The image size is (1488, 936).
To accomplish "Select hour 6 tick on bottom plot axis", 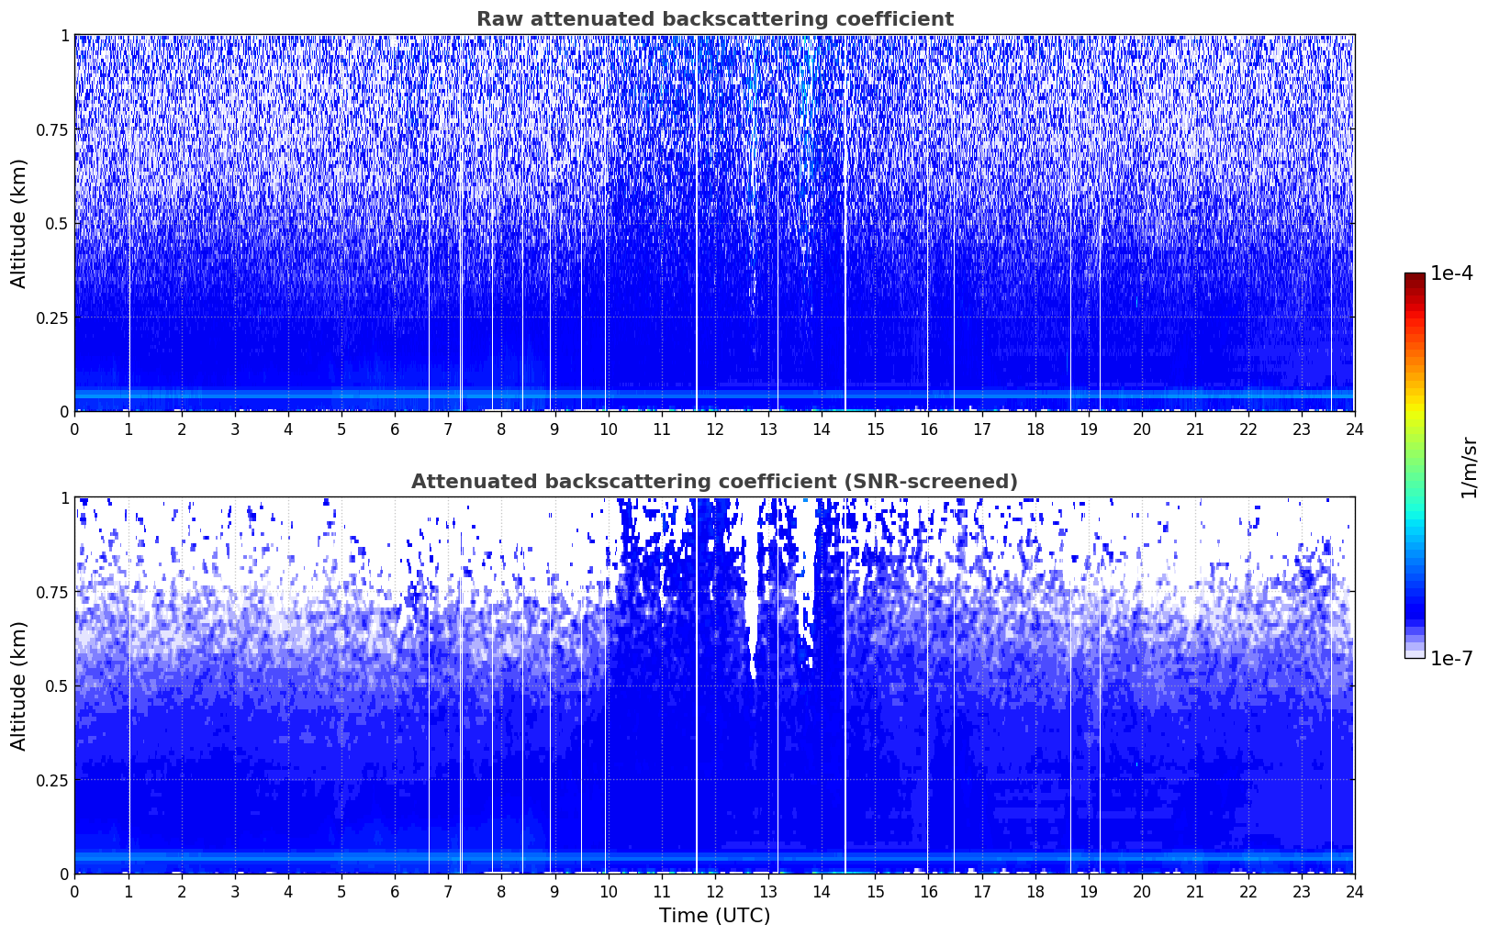I will pyautogui.click(x=395, y=892).
